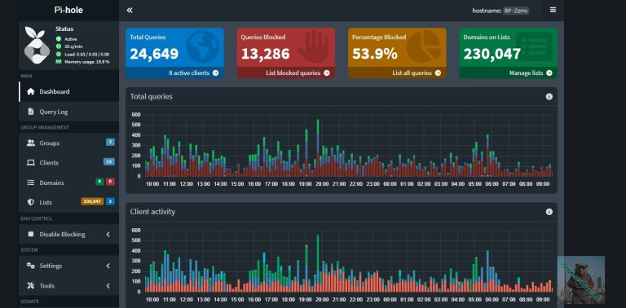This screenshot has width=626, height=308.
Task: Click the Tools wrench icon
Action: [x=31, y=286]
